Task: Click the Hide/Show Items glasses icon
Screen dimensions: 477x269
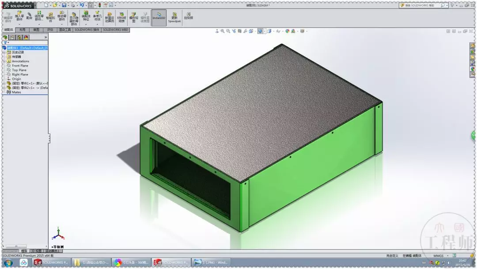Action: (278, 31)
